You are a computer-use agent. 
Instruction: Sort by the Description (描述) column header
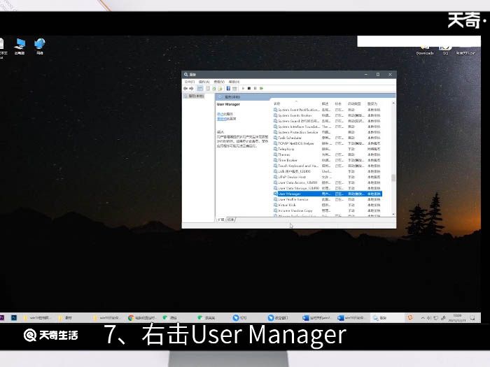tap(325, 103)
